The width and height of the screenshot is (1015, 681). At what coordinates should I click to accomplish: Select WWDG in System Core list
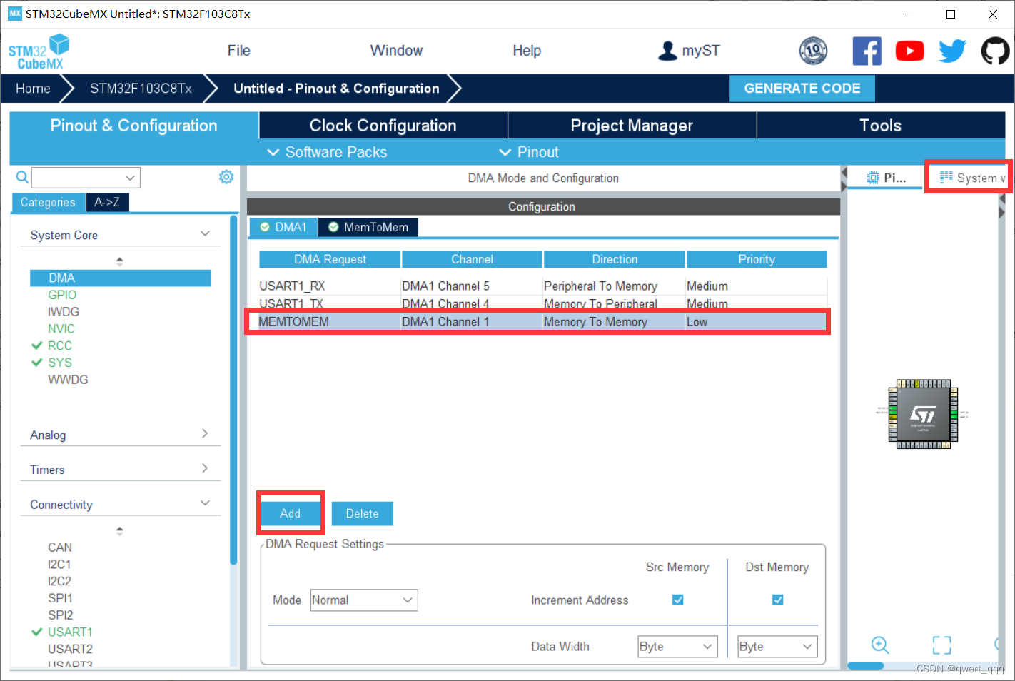(x=68, y=380)
